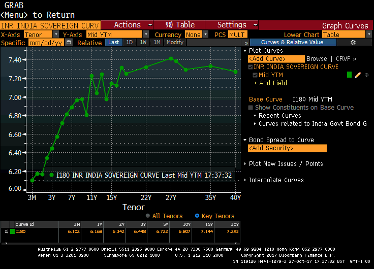This screenshot has width=374, height=269.
Task: Click the 1W relative period button
Action: point(143,43)
